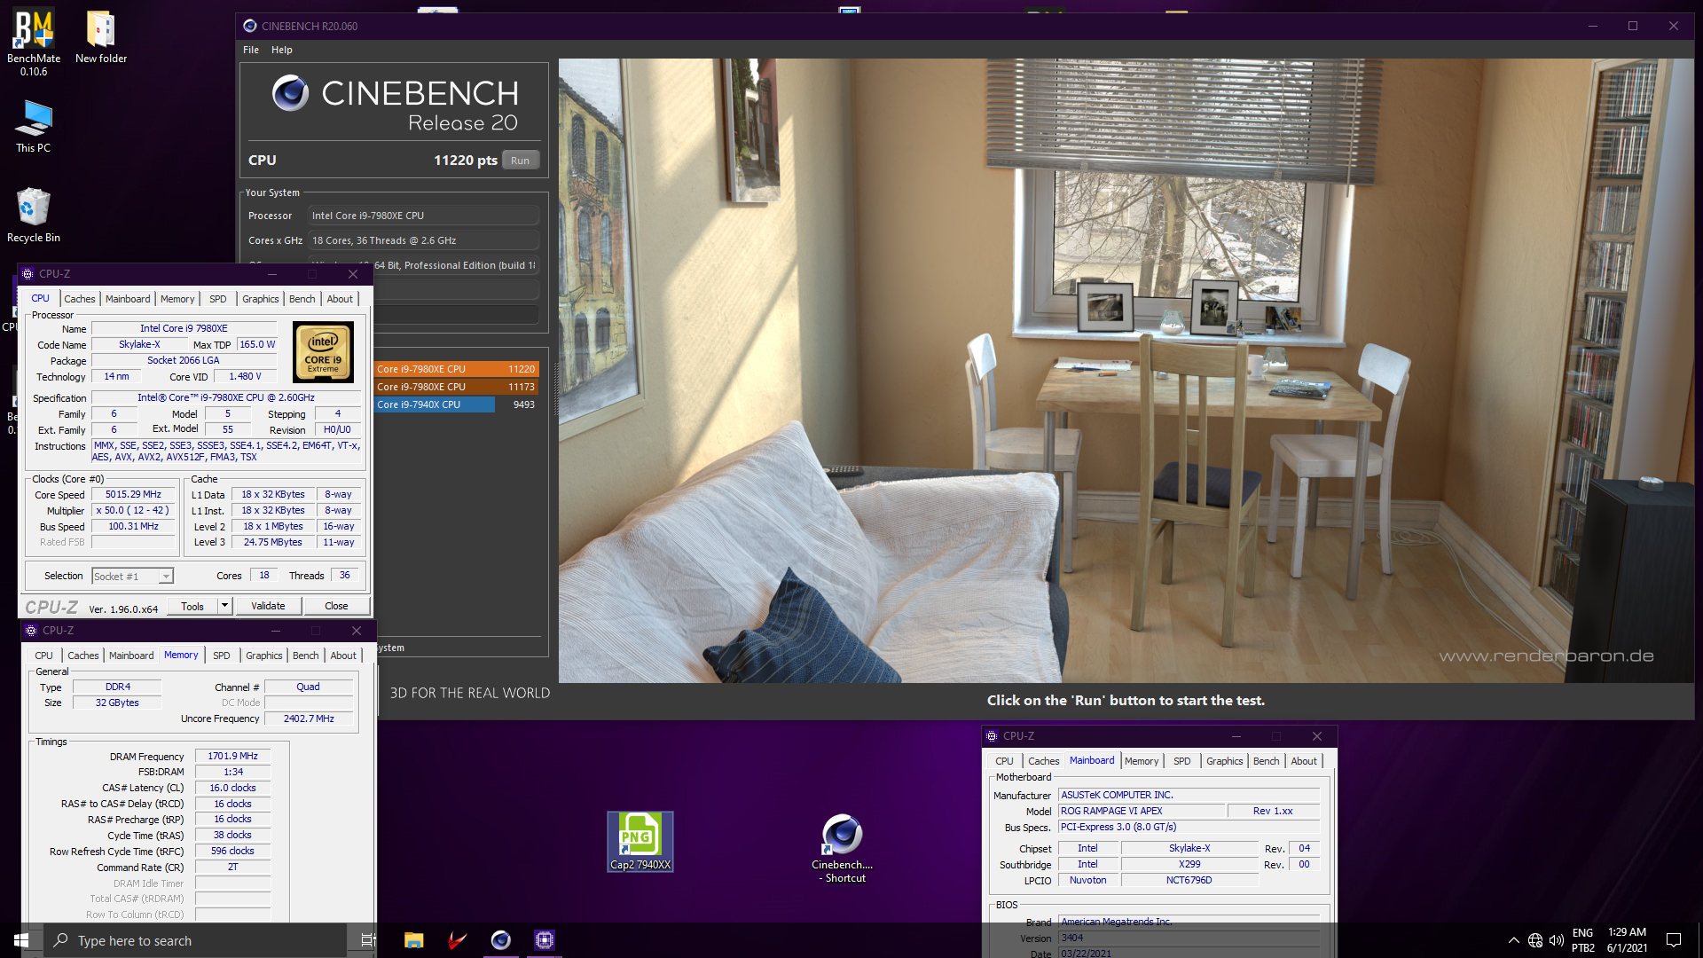The width and height of the screenshot is (1703, 958).
Task: Switch to SPD tab in Memory CPU-Z window
Action: pyautogui.click(x=222, y=656)
